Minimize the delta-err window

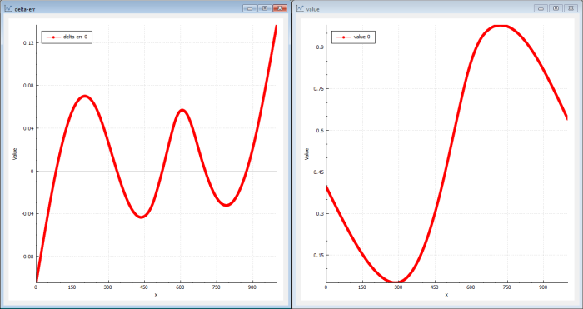coord(250,8)
